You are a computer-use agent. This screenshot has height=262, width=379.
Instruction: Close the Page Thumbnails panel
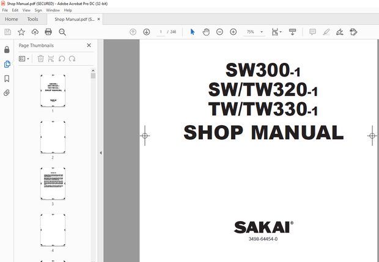tap(89, 45)
